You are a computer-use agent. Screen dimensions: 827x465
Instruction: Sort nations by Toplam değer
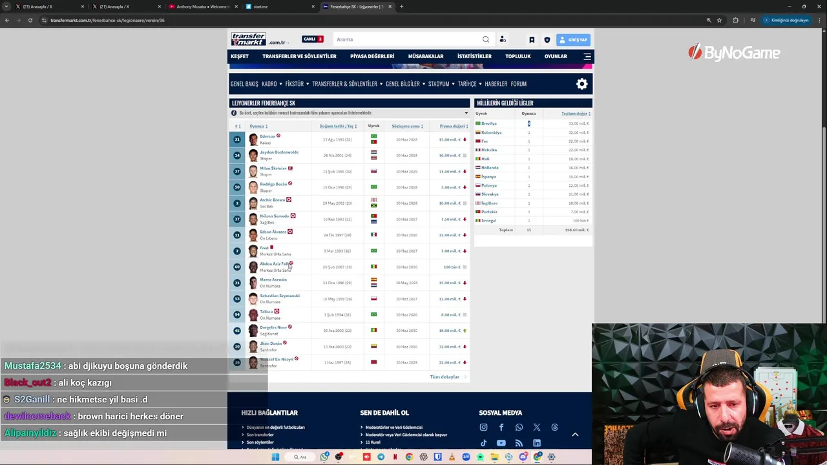[576, 114]
